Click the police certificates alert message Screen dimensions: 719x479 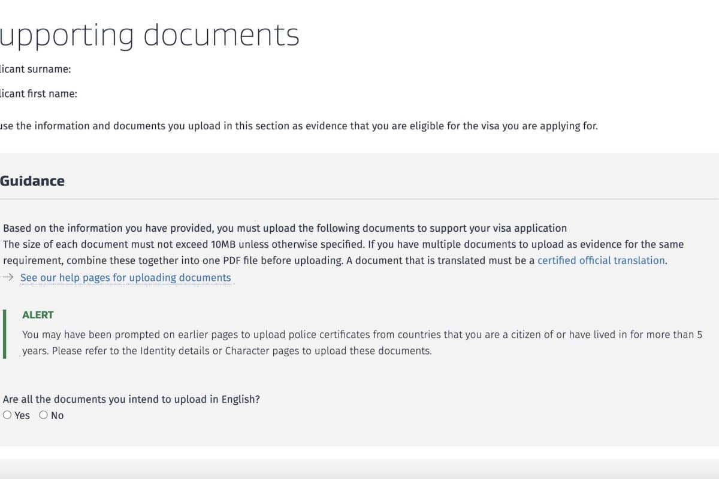359,335
